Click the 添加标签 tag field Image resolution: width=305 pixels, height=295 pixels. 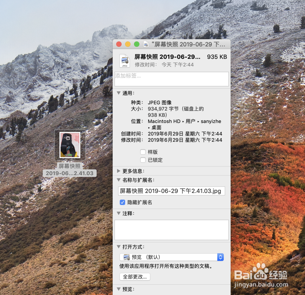[x=171, y=79]
